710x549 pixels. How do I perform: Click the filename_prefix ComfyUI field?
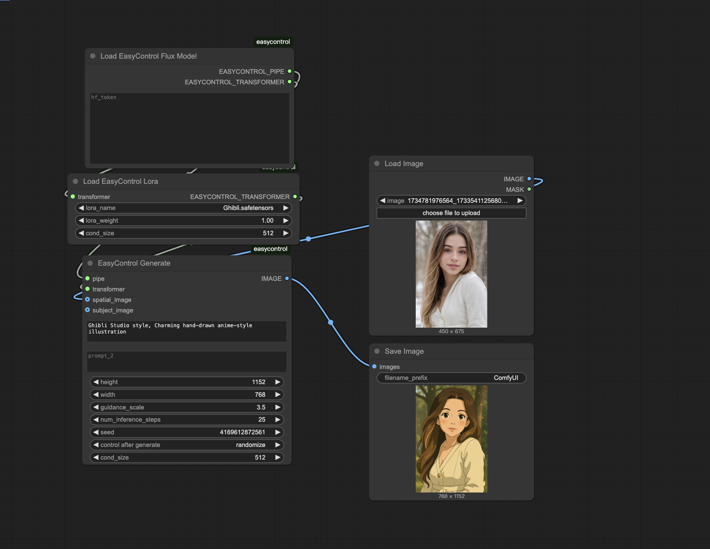coord(451,378)
